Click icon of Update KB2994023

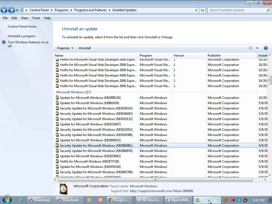point(57,140)
